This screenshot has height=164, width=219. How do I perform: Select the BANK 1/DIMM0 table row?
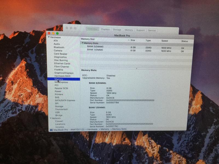136,50
